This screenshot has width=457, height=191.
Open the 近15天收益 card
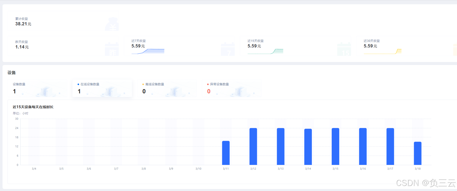(x=295, y=46)
